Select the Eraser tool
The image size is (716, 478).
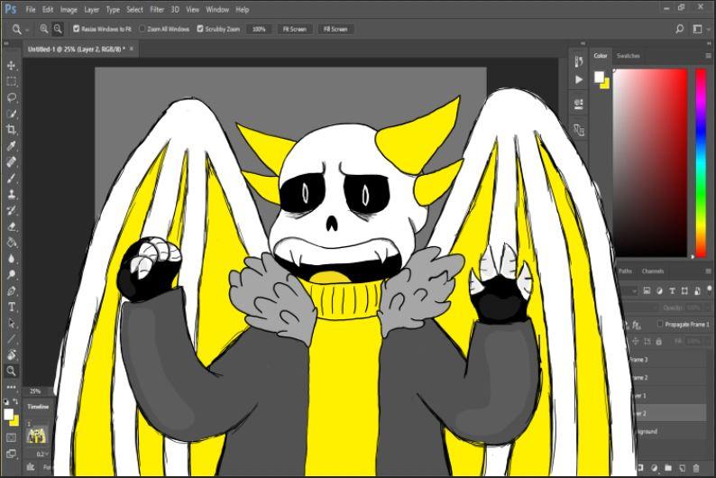(x=12, y=226)
